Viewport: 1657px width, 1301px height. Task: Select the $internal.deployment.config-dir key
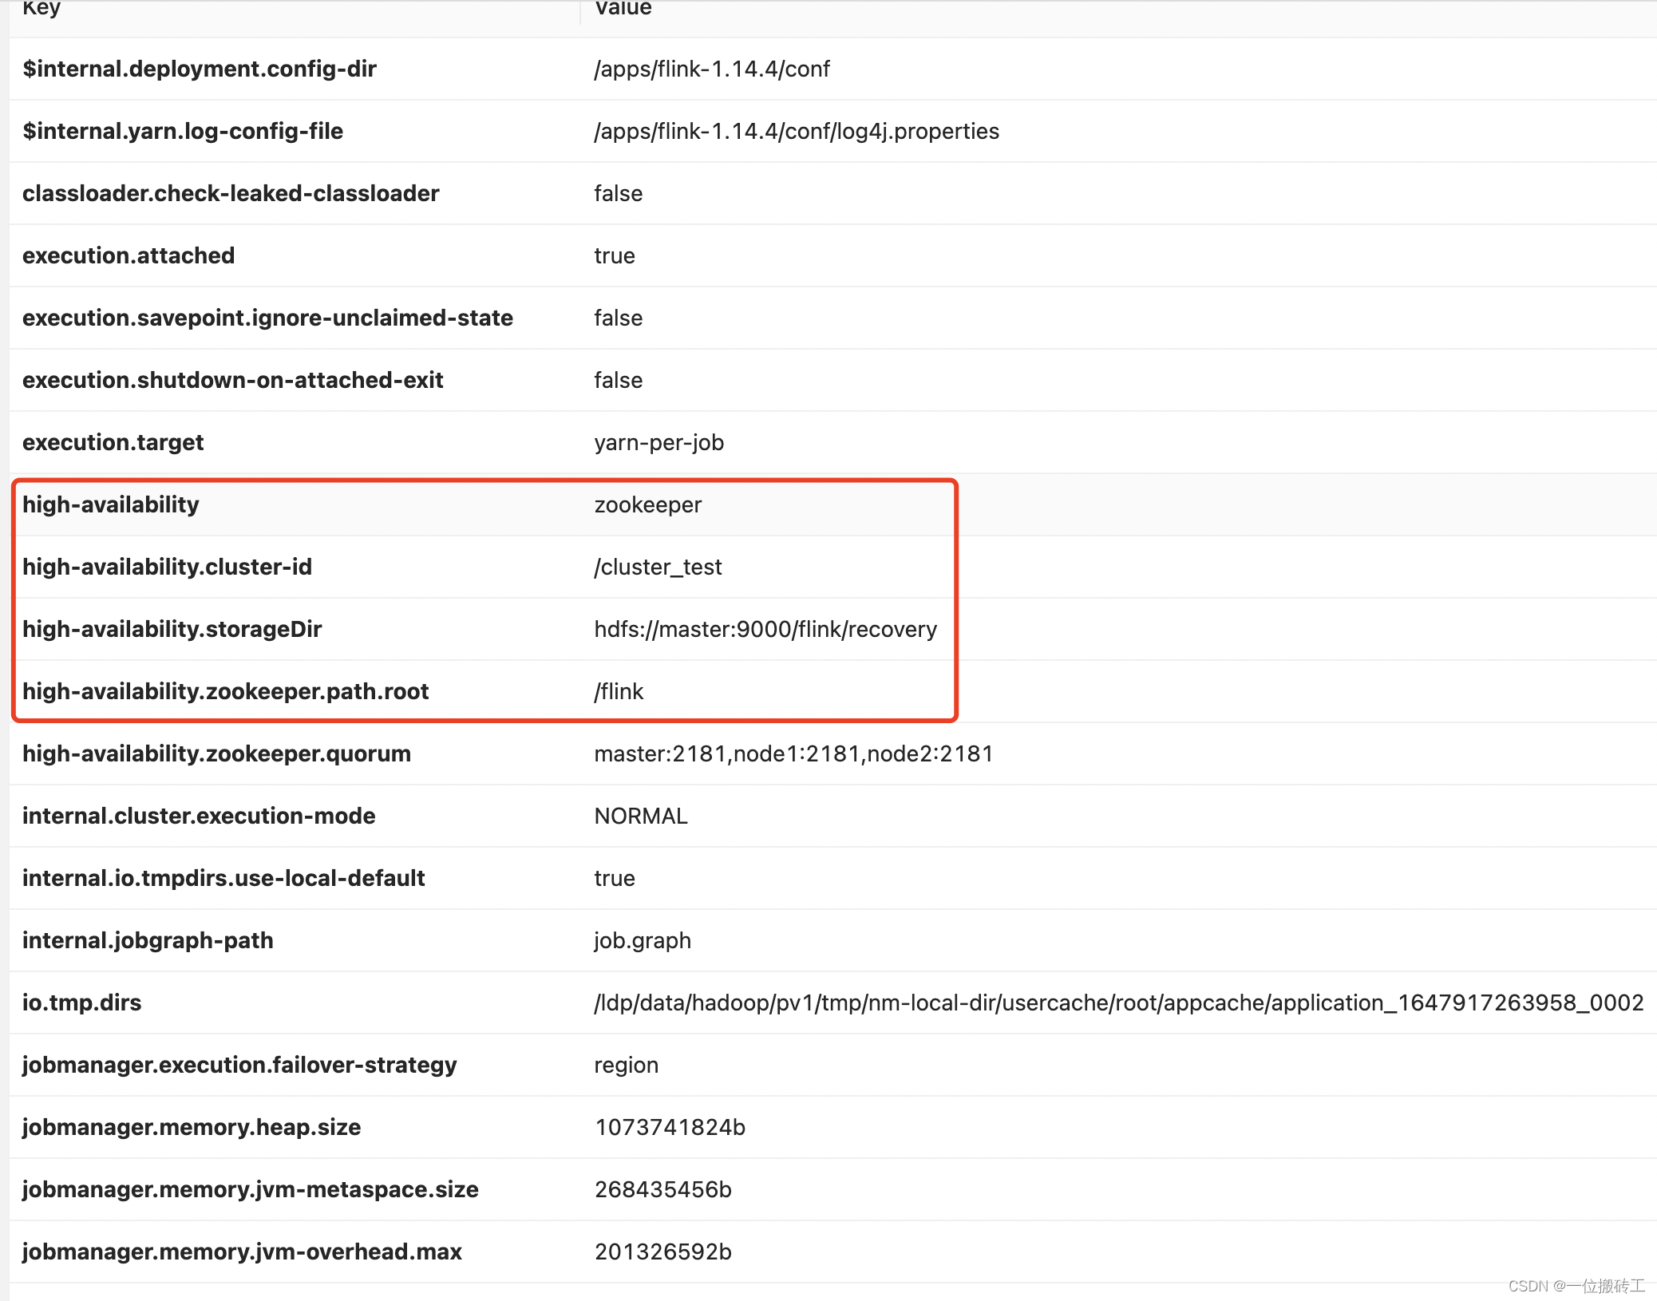tap(200, 69)
